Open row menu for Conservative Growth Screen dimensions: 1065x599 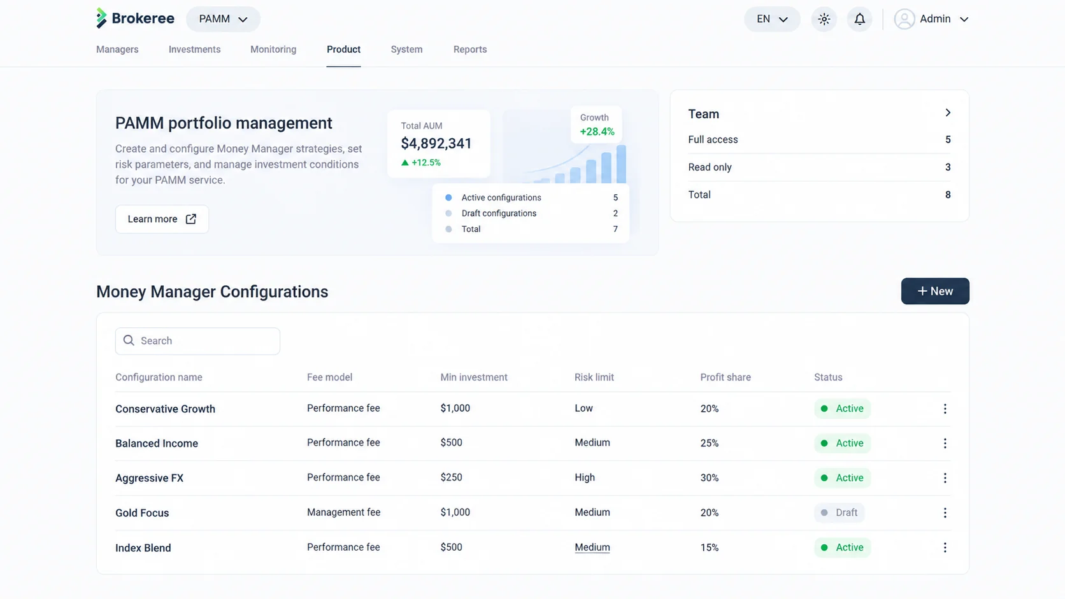coord(945,409)
